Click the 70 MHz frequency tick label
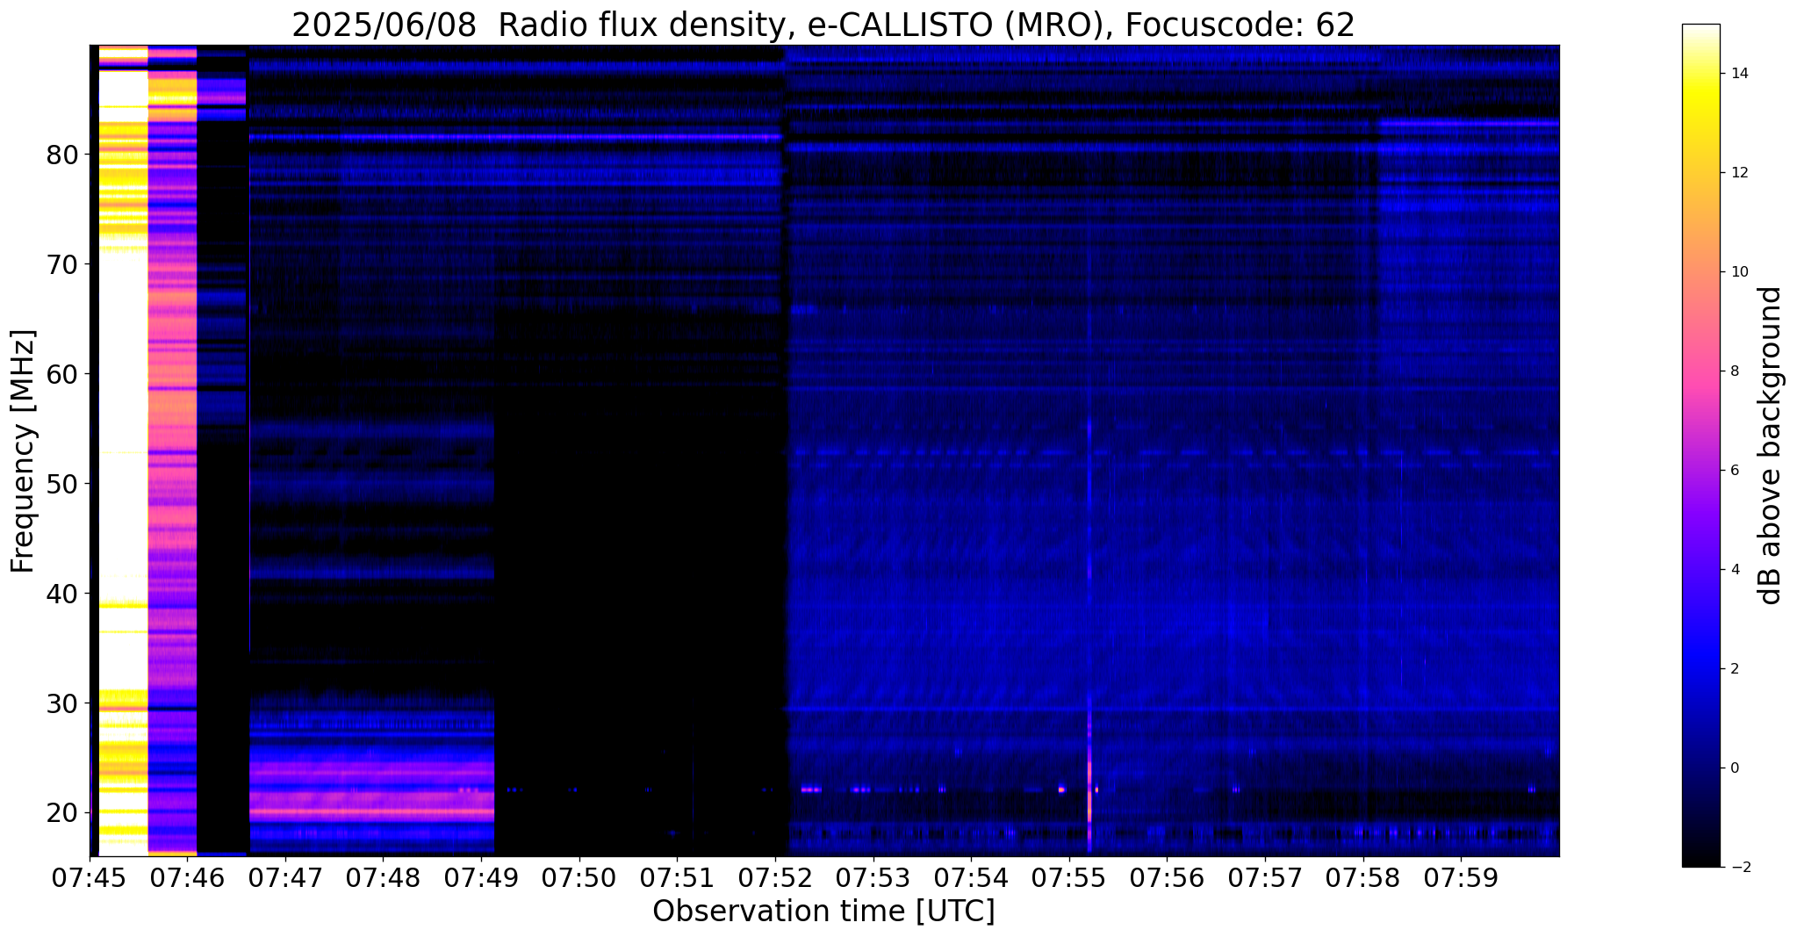 62,265
